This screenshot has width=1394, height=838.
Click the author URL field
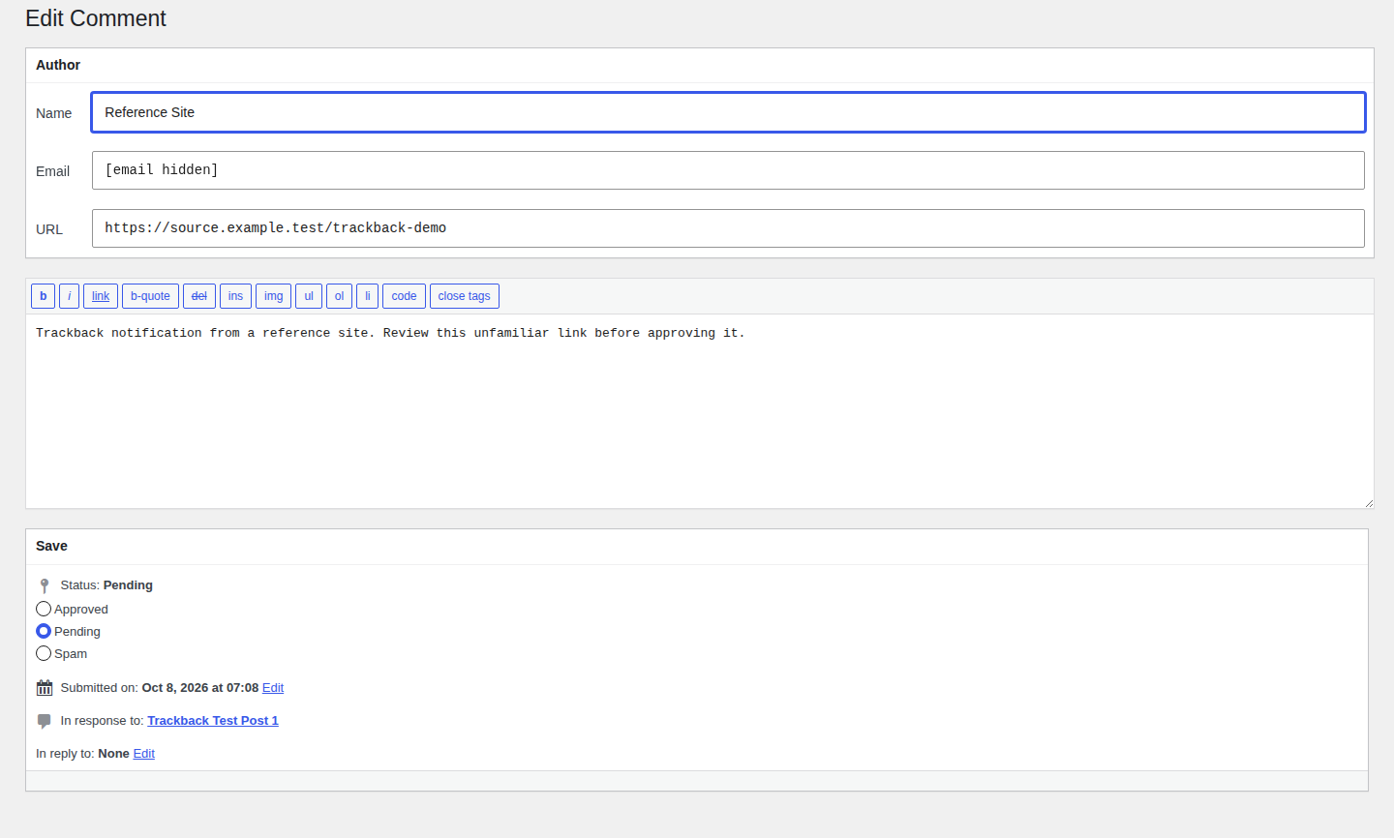click(728, 228)
